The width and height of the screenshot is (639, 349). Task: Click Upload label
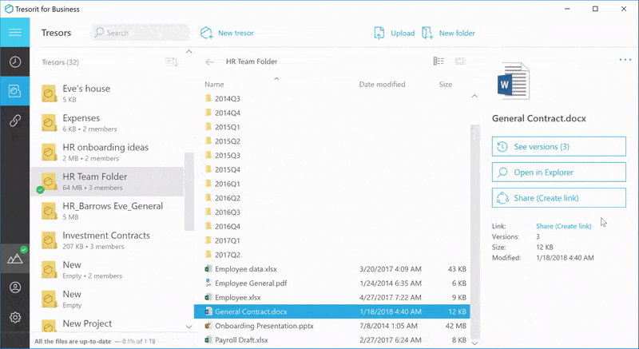pyautogui.click(x=403, y=33)
